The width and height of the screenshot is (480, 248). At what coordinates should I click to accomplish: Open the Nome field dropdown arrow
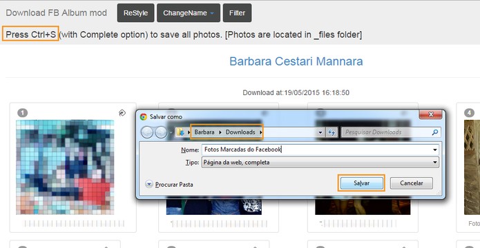click(435, 150)
